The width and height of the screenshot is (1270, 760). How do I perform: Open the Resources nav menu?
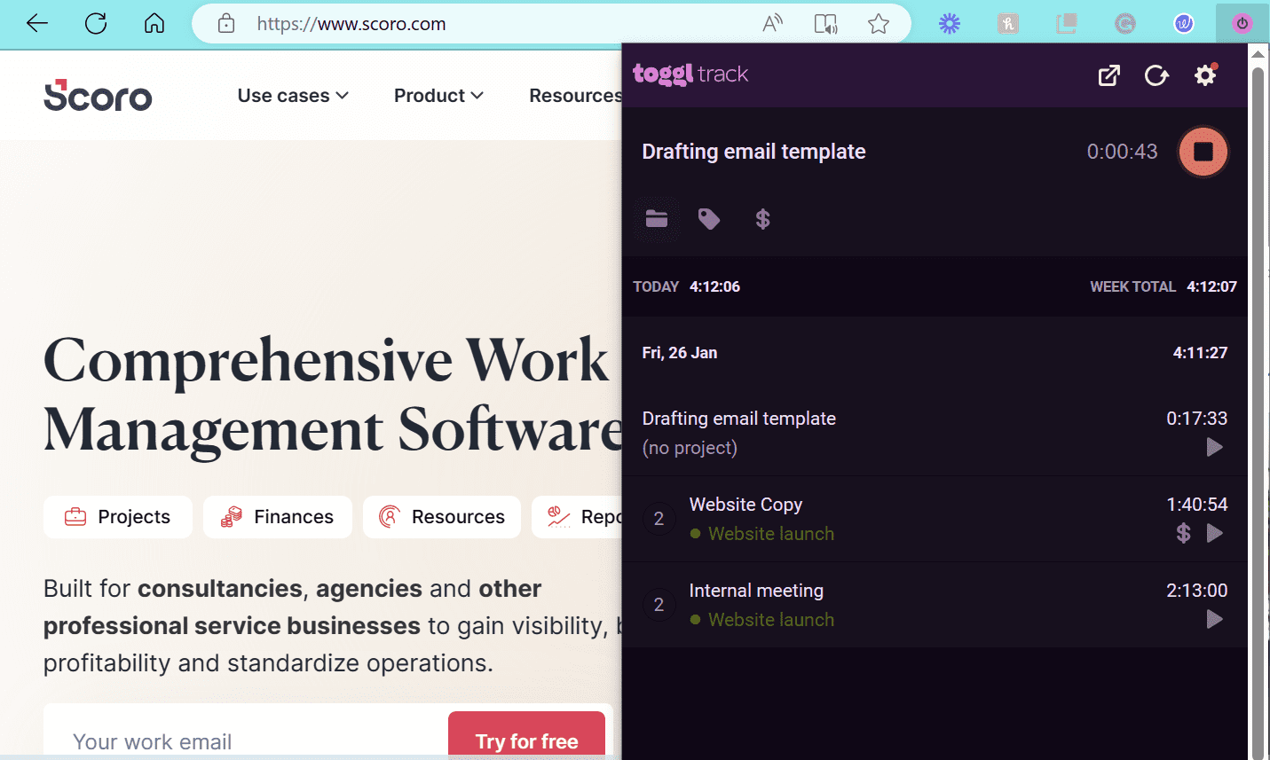click(575, 96)
